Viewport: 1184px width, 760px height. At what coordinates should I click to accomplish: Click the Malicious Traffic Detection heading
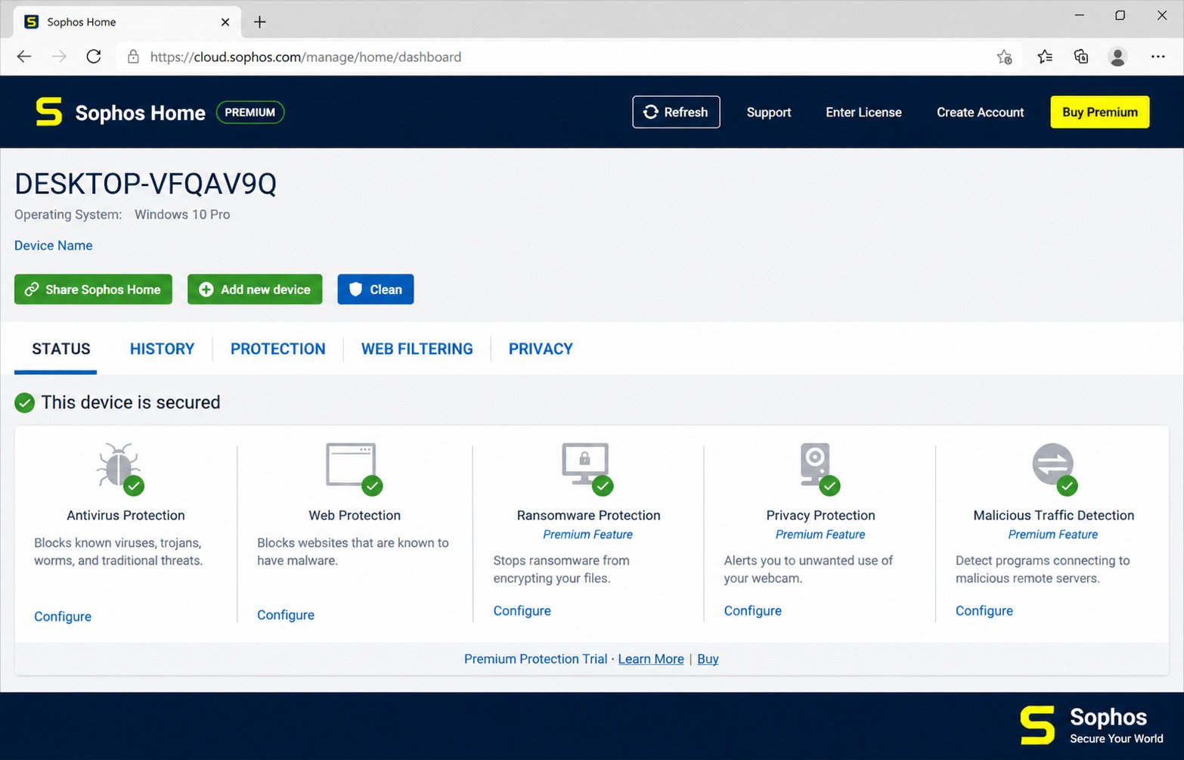tap(1053, 515)
